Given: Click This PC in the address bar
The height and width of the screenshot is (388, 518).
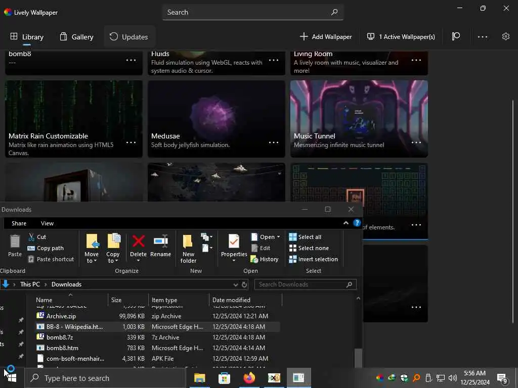Looking at the screenshot, I should (30, 284).
